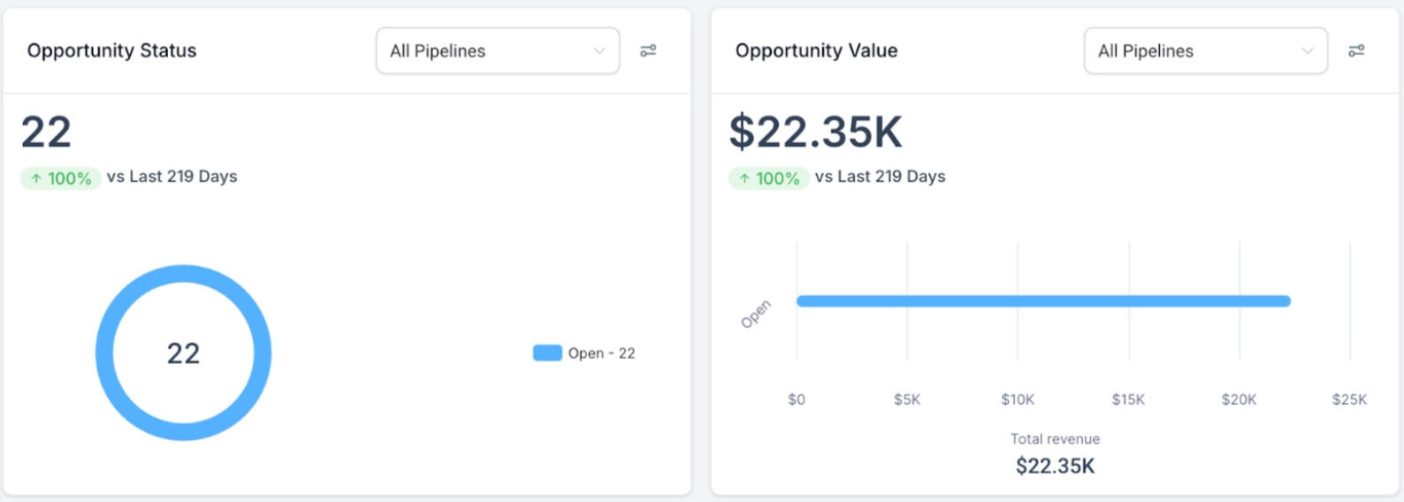1404x502 pixels.
Task: Click green up arrow in Status badge
Action: pyautogui.click(x=36, y=179)
